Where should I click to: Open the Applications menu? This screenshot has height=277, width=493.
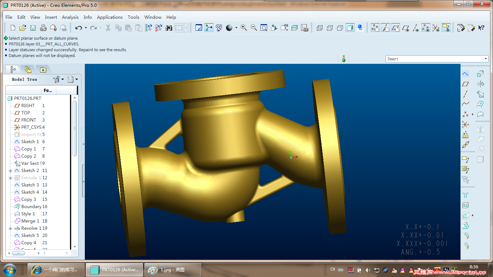(x=110, y=17)
